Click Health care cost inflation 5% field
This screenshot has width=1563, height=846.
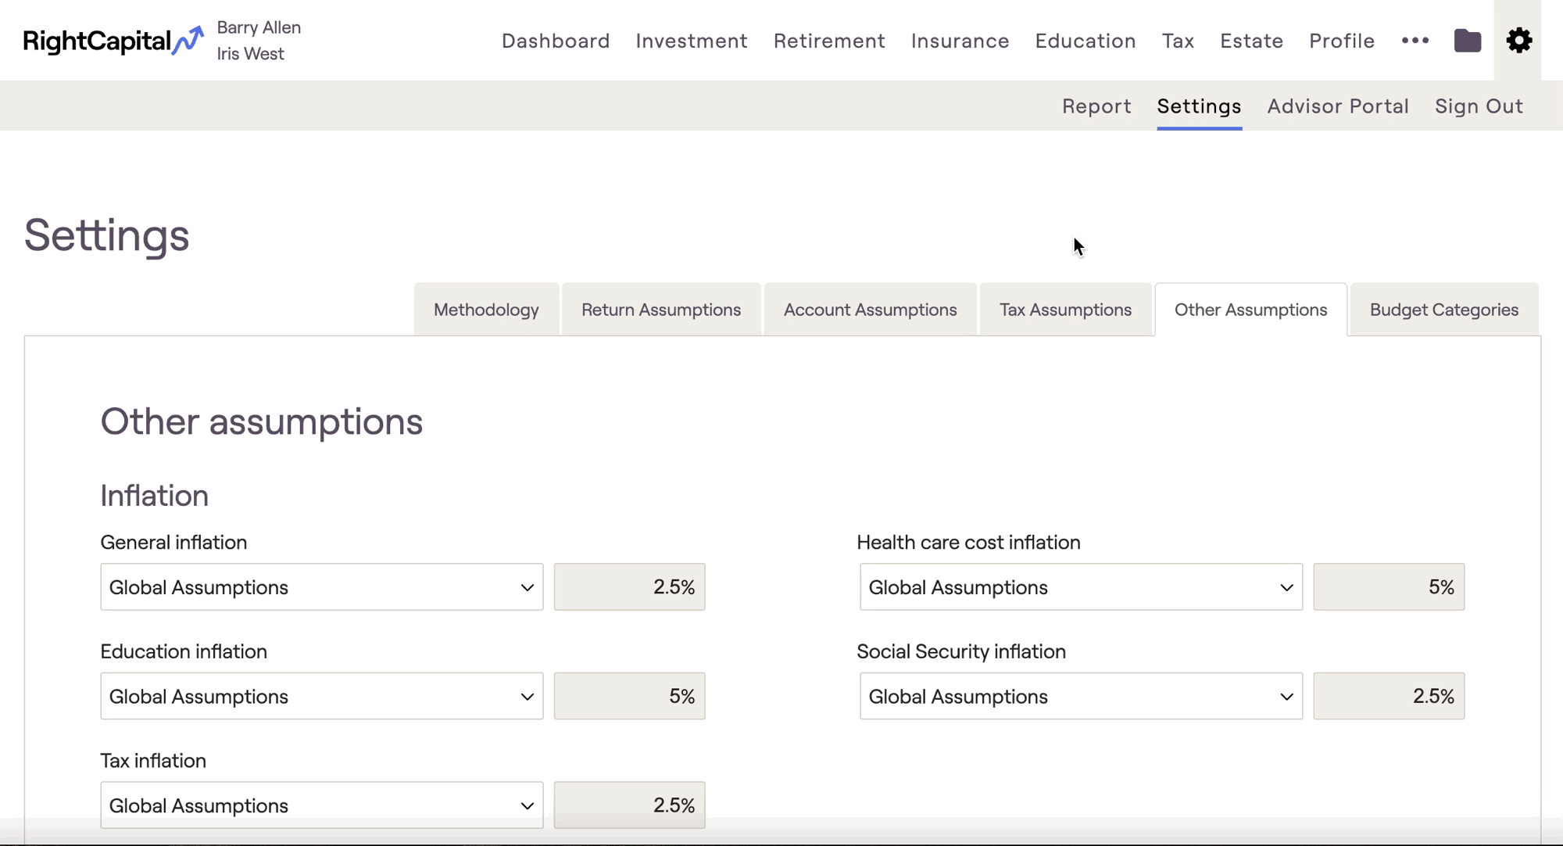click(1389, 587)
